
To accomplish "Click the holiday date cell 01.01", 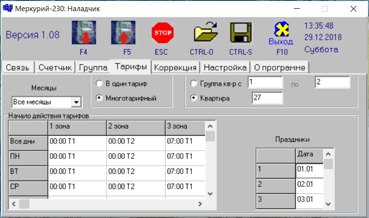I will click(x=309, y=171).
